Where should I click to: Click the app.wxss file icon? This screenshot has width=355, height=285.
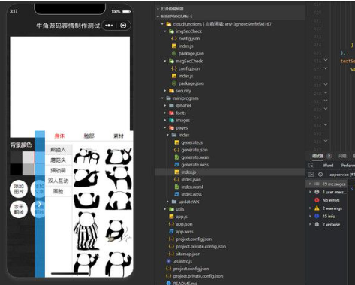click(171, 232)
